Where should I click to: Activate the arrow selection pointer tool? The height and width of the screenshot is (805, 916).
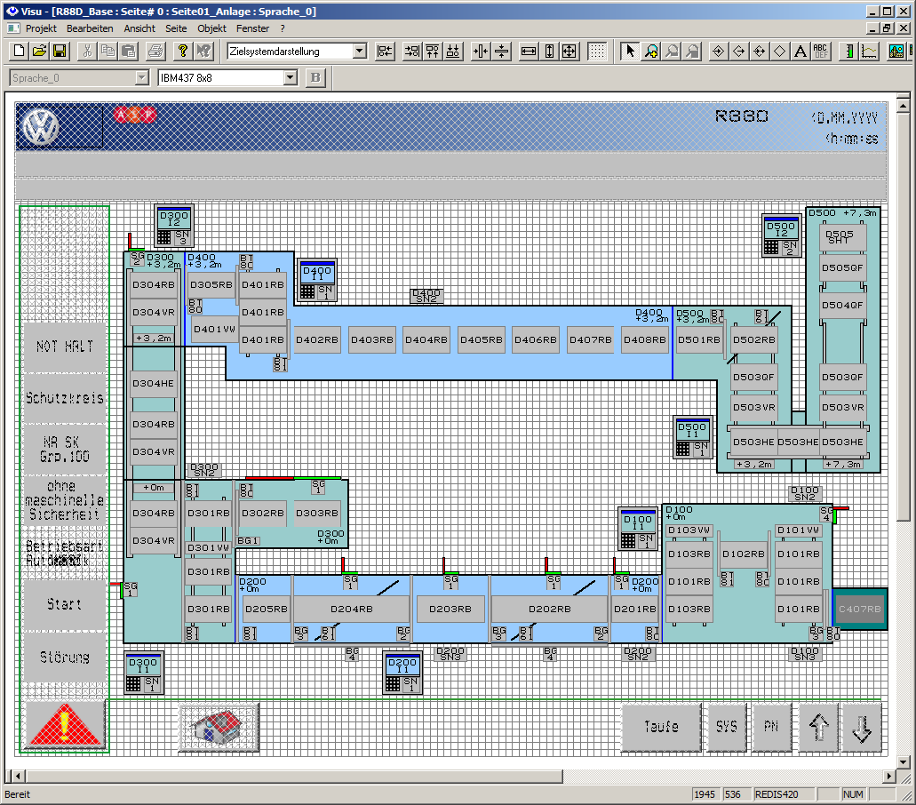pos(630,52)
